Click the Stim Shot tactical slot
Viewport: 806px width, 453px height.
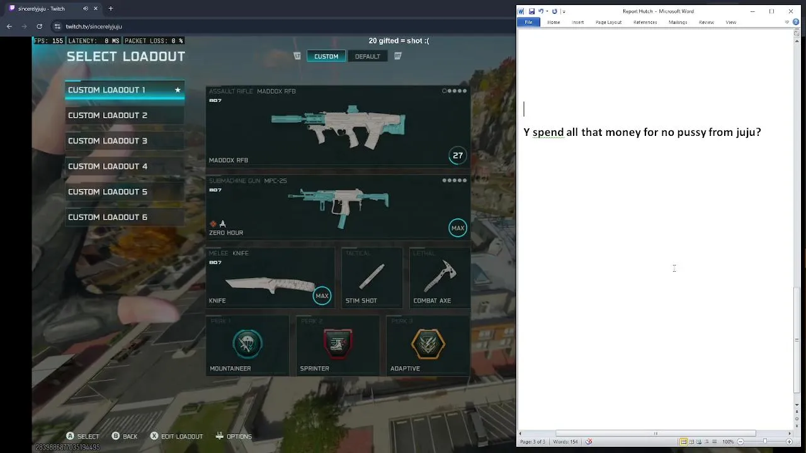point(372,277)
